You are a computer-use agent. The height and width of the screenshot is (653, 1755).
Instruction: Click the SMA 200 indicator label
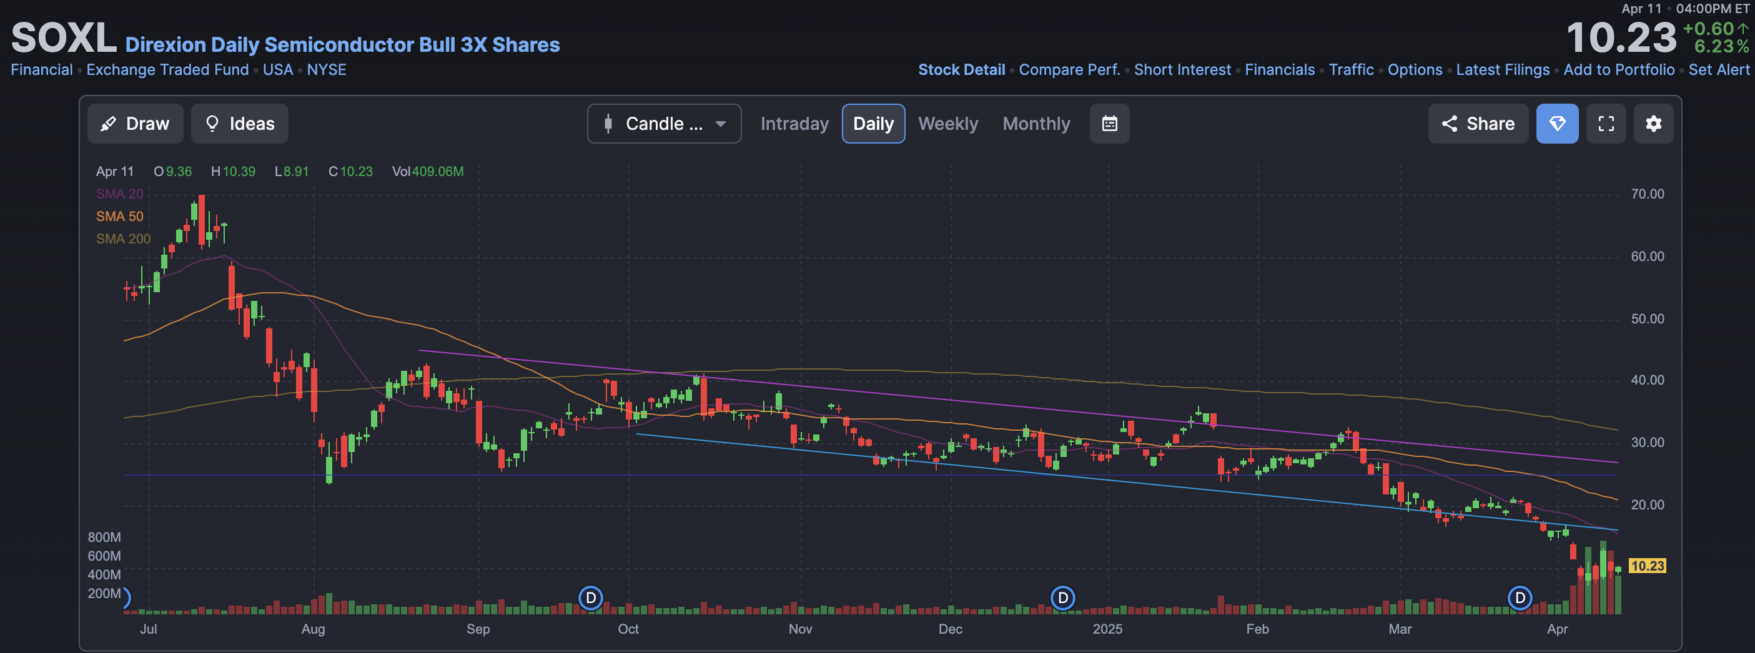tap(122, 238)
